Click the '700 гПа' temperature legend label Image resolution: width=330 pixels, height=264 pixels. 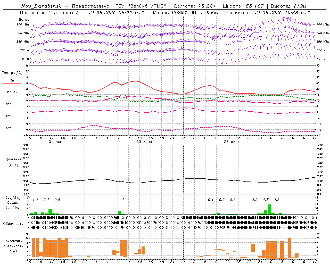tap(12, 116)
